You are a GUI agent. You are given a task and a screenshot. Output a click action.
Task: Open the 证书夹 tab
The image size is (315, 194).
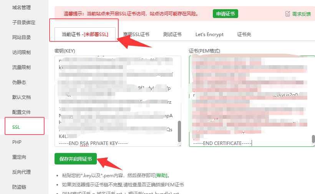click(244, 35)
